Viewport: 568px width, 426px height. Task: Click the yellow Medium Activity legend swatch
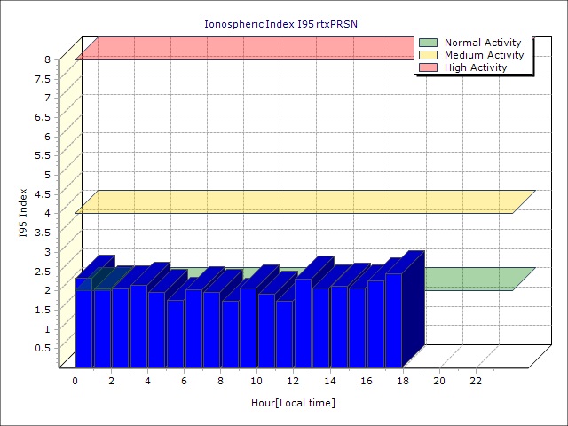(x=428, y=55)
